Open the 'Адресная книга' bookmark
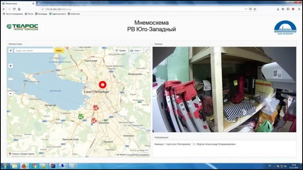The height and width of the screenshot is (170, 303). (x=58, y=14)
